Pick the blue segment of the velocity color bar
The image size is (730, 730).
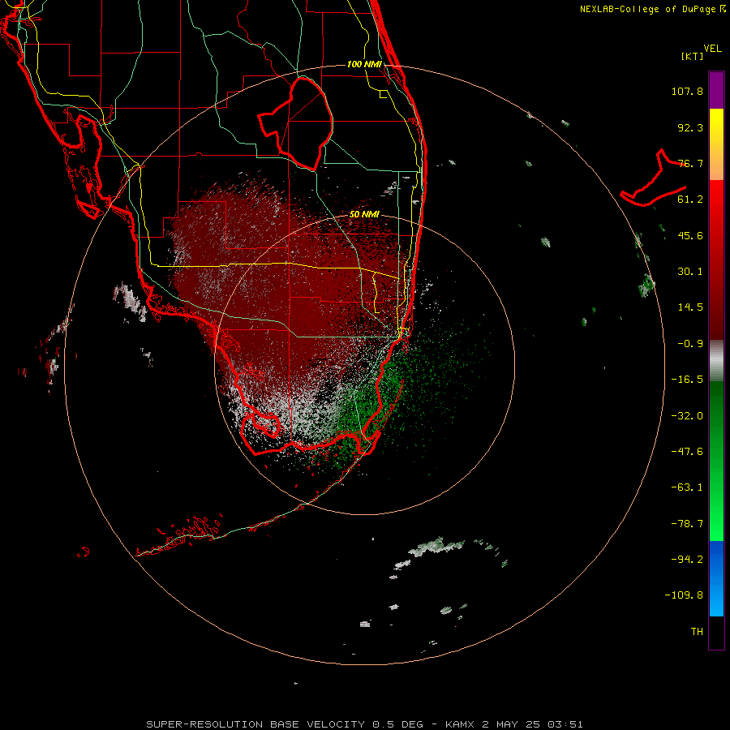click(716, 578)
